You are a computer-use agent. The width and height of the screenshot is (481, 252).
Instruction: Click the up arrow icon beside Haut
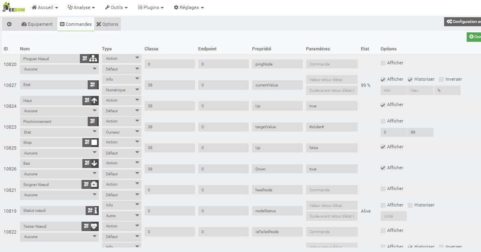pyautogui.click(x=94, y=100)
